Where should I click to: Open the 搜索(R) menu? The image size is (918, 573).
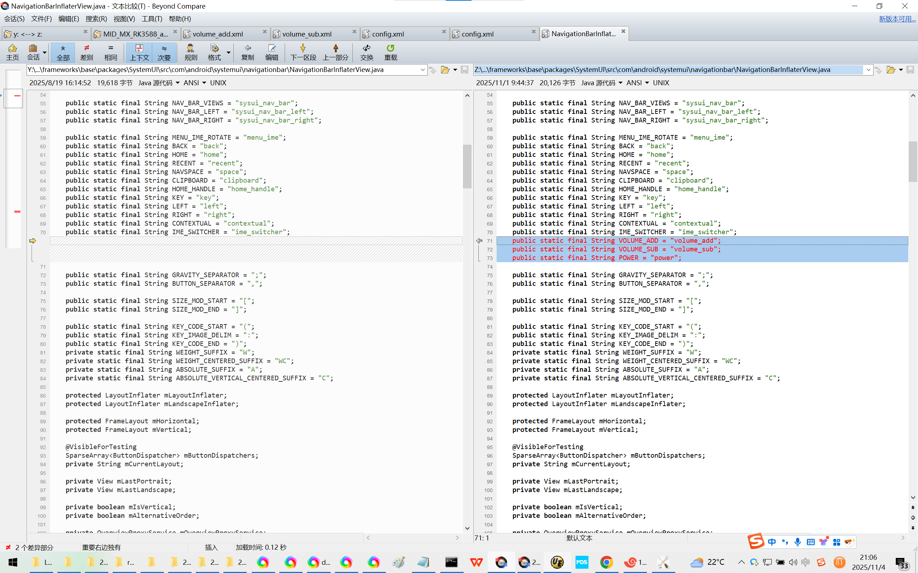(x=96, y=19)
